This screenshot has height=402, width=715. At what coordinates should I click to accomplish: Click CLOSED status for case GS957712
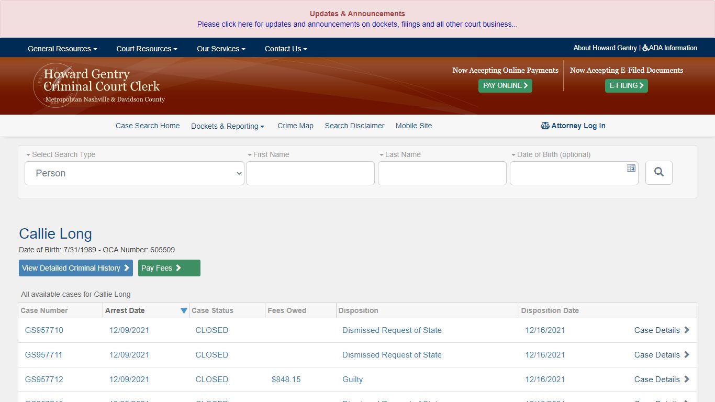(212, 379)
